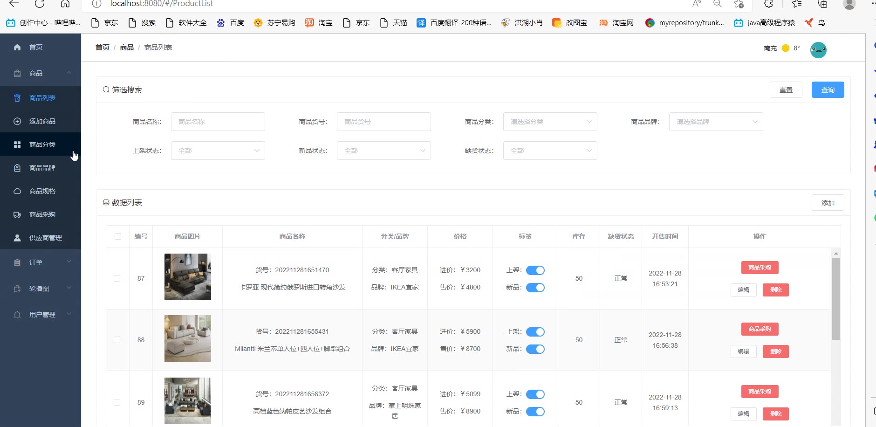
Task: Click the 添加商品 plus-circle icon
Action: pyautogui.click(x=17, y=121)
